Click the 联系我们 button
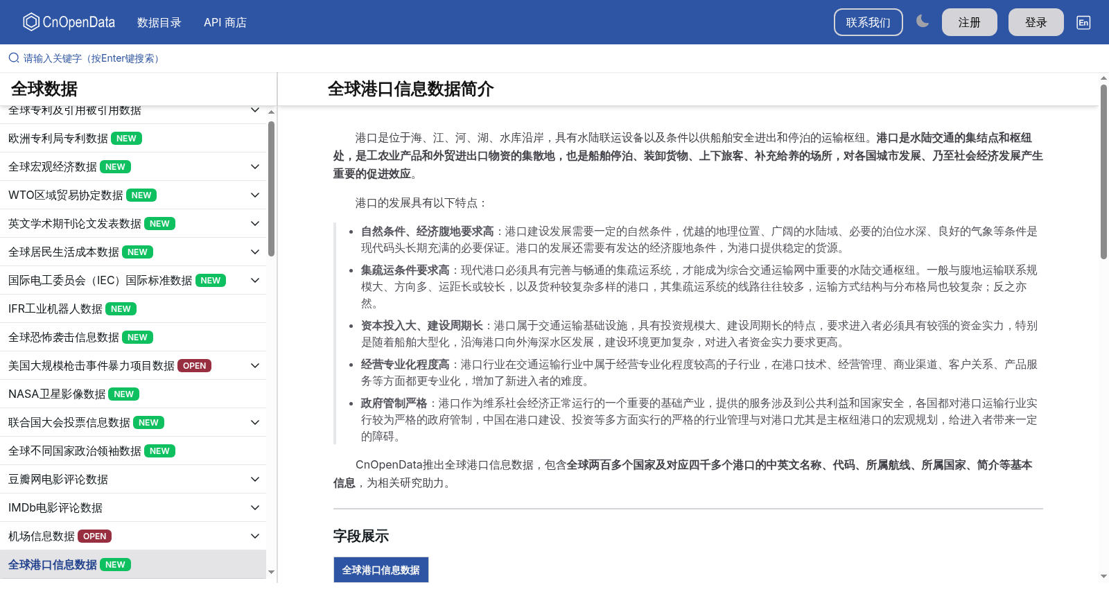The height and width of the screenshot is (594, 1109). click(868, 22)
